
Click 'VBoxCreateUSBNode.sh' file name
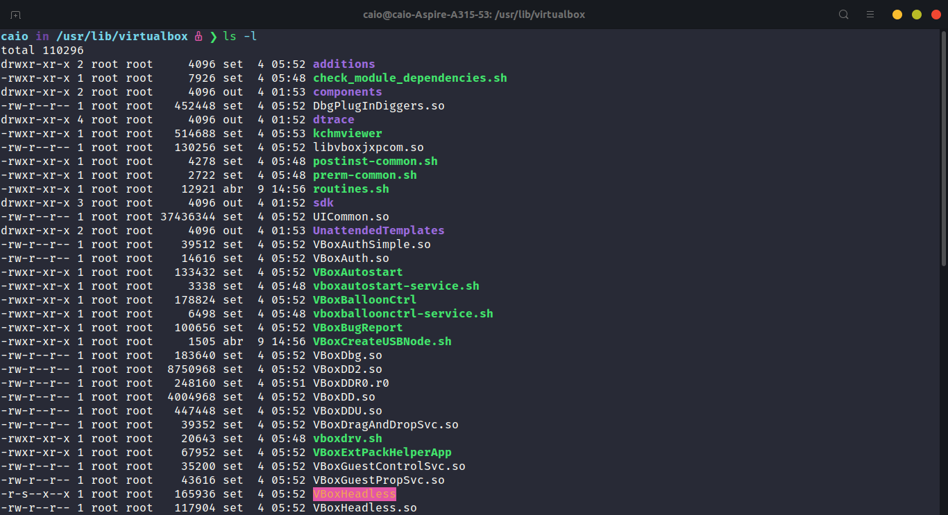382,341
